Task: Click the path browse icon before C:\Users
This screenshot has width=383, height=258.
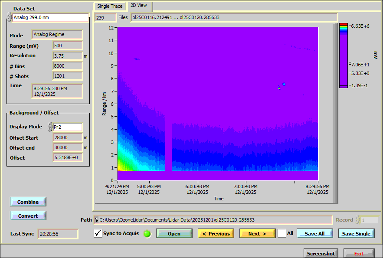Action: (x=97, y=220)
